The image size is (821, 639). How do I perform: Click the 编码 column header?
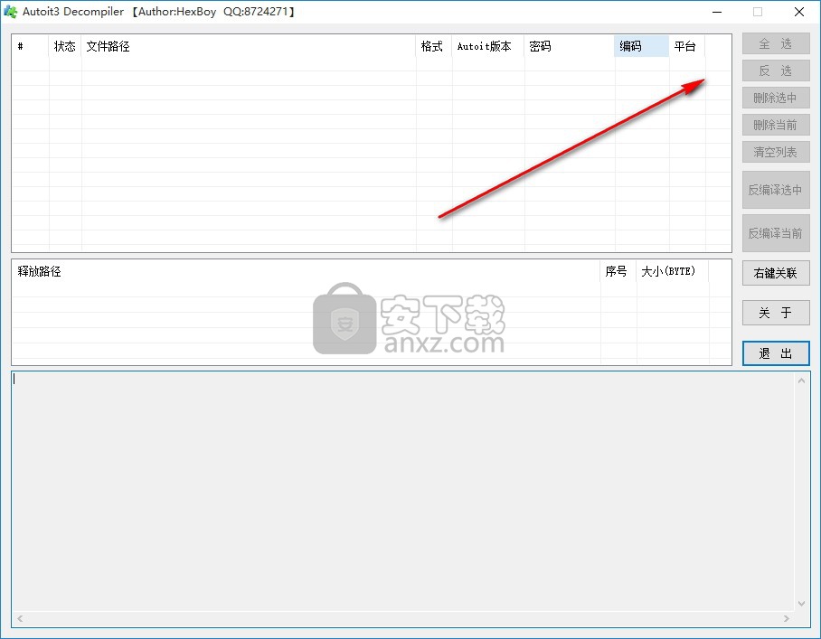click(641, 47)
